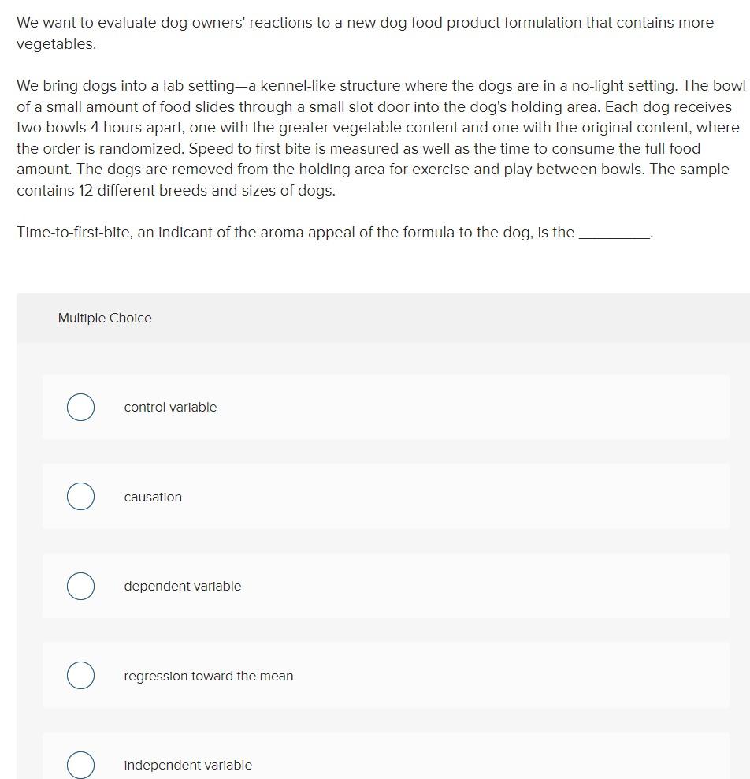Select the dependent variable radio button
The image size is (750, 779).
[x=80, y=586]
